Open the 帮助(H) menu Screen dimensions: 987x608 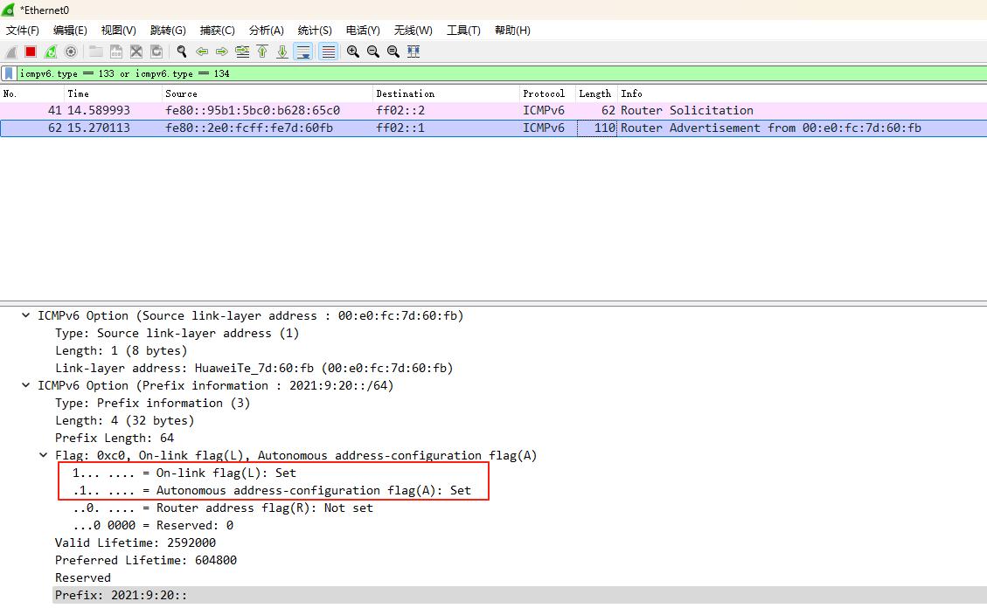pos(512,31)
